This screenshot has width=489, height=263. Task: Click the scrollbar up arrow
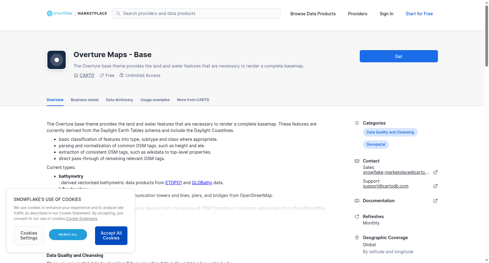click(487, 2)
